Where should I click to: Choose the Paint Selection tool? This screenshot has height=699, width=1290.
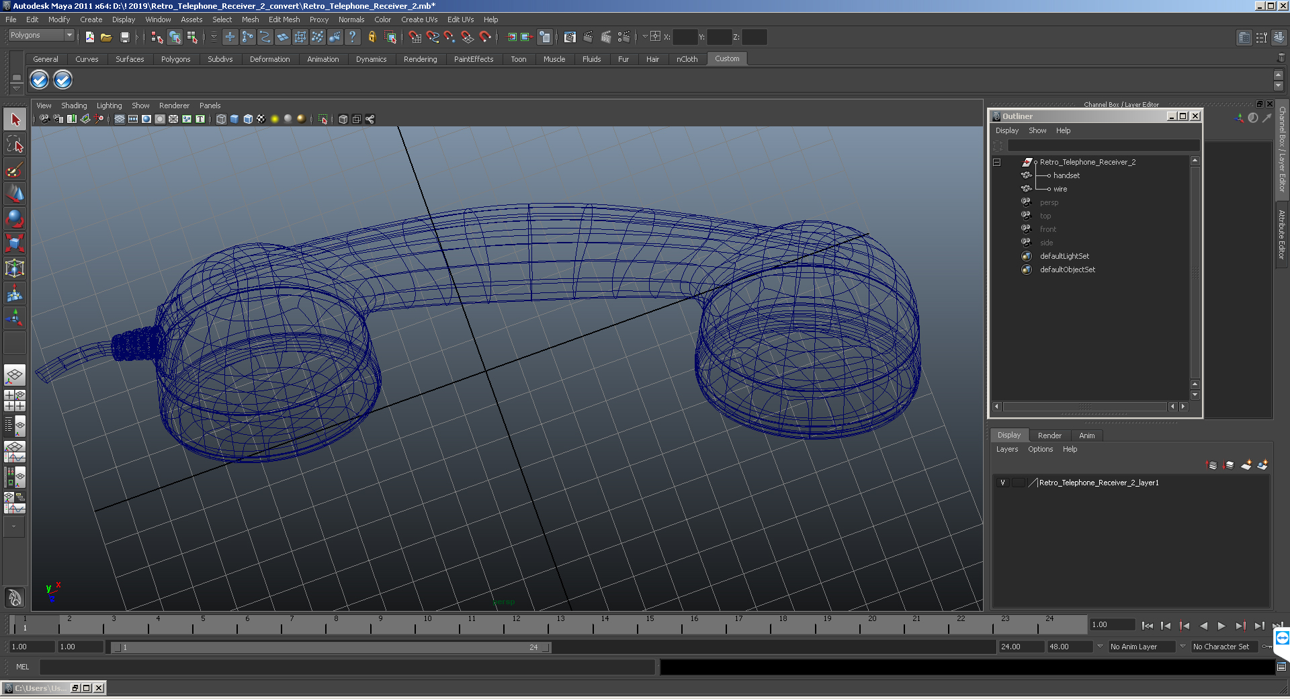pos(15,169)
